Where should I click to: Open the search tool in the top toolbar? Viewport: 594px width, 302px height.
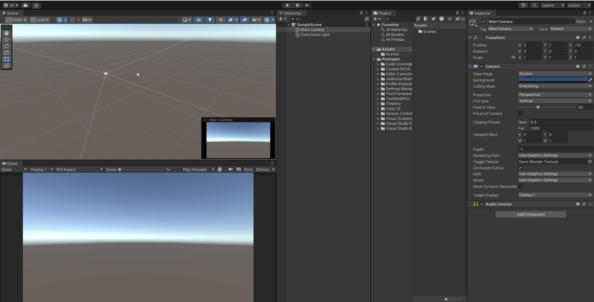click(534, 5)
